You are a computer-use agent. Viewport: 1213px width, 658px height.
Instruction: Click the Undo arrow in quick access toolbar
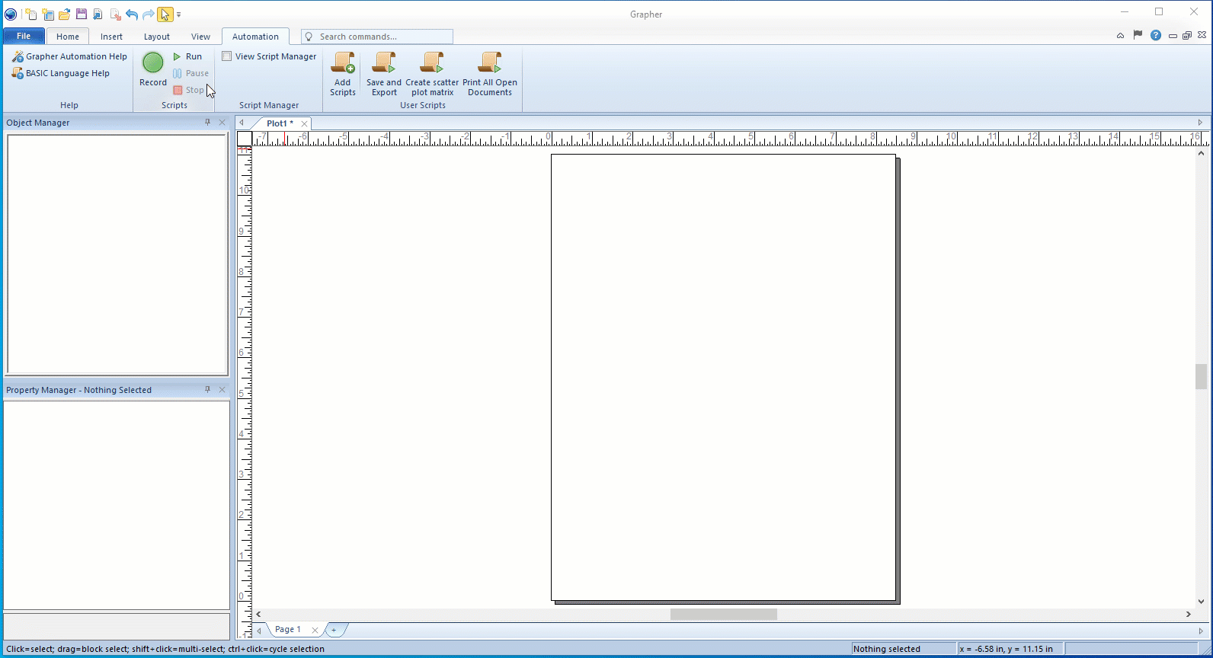point(131,14)
